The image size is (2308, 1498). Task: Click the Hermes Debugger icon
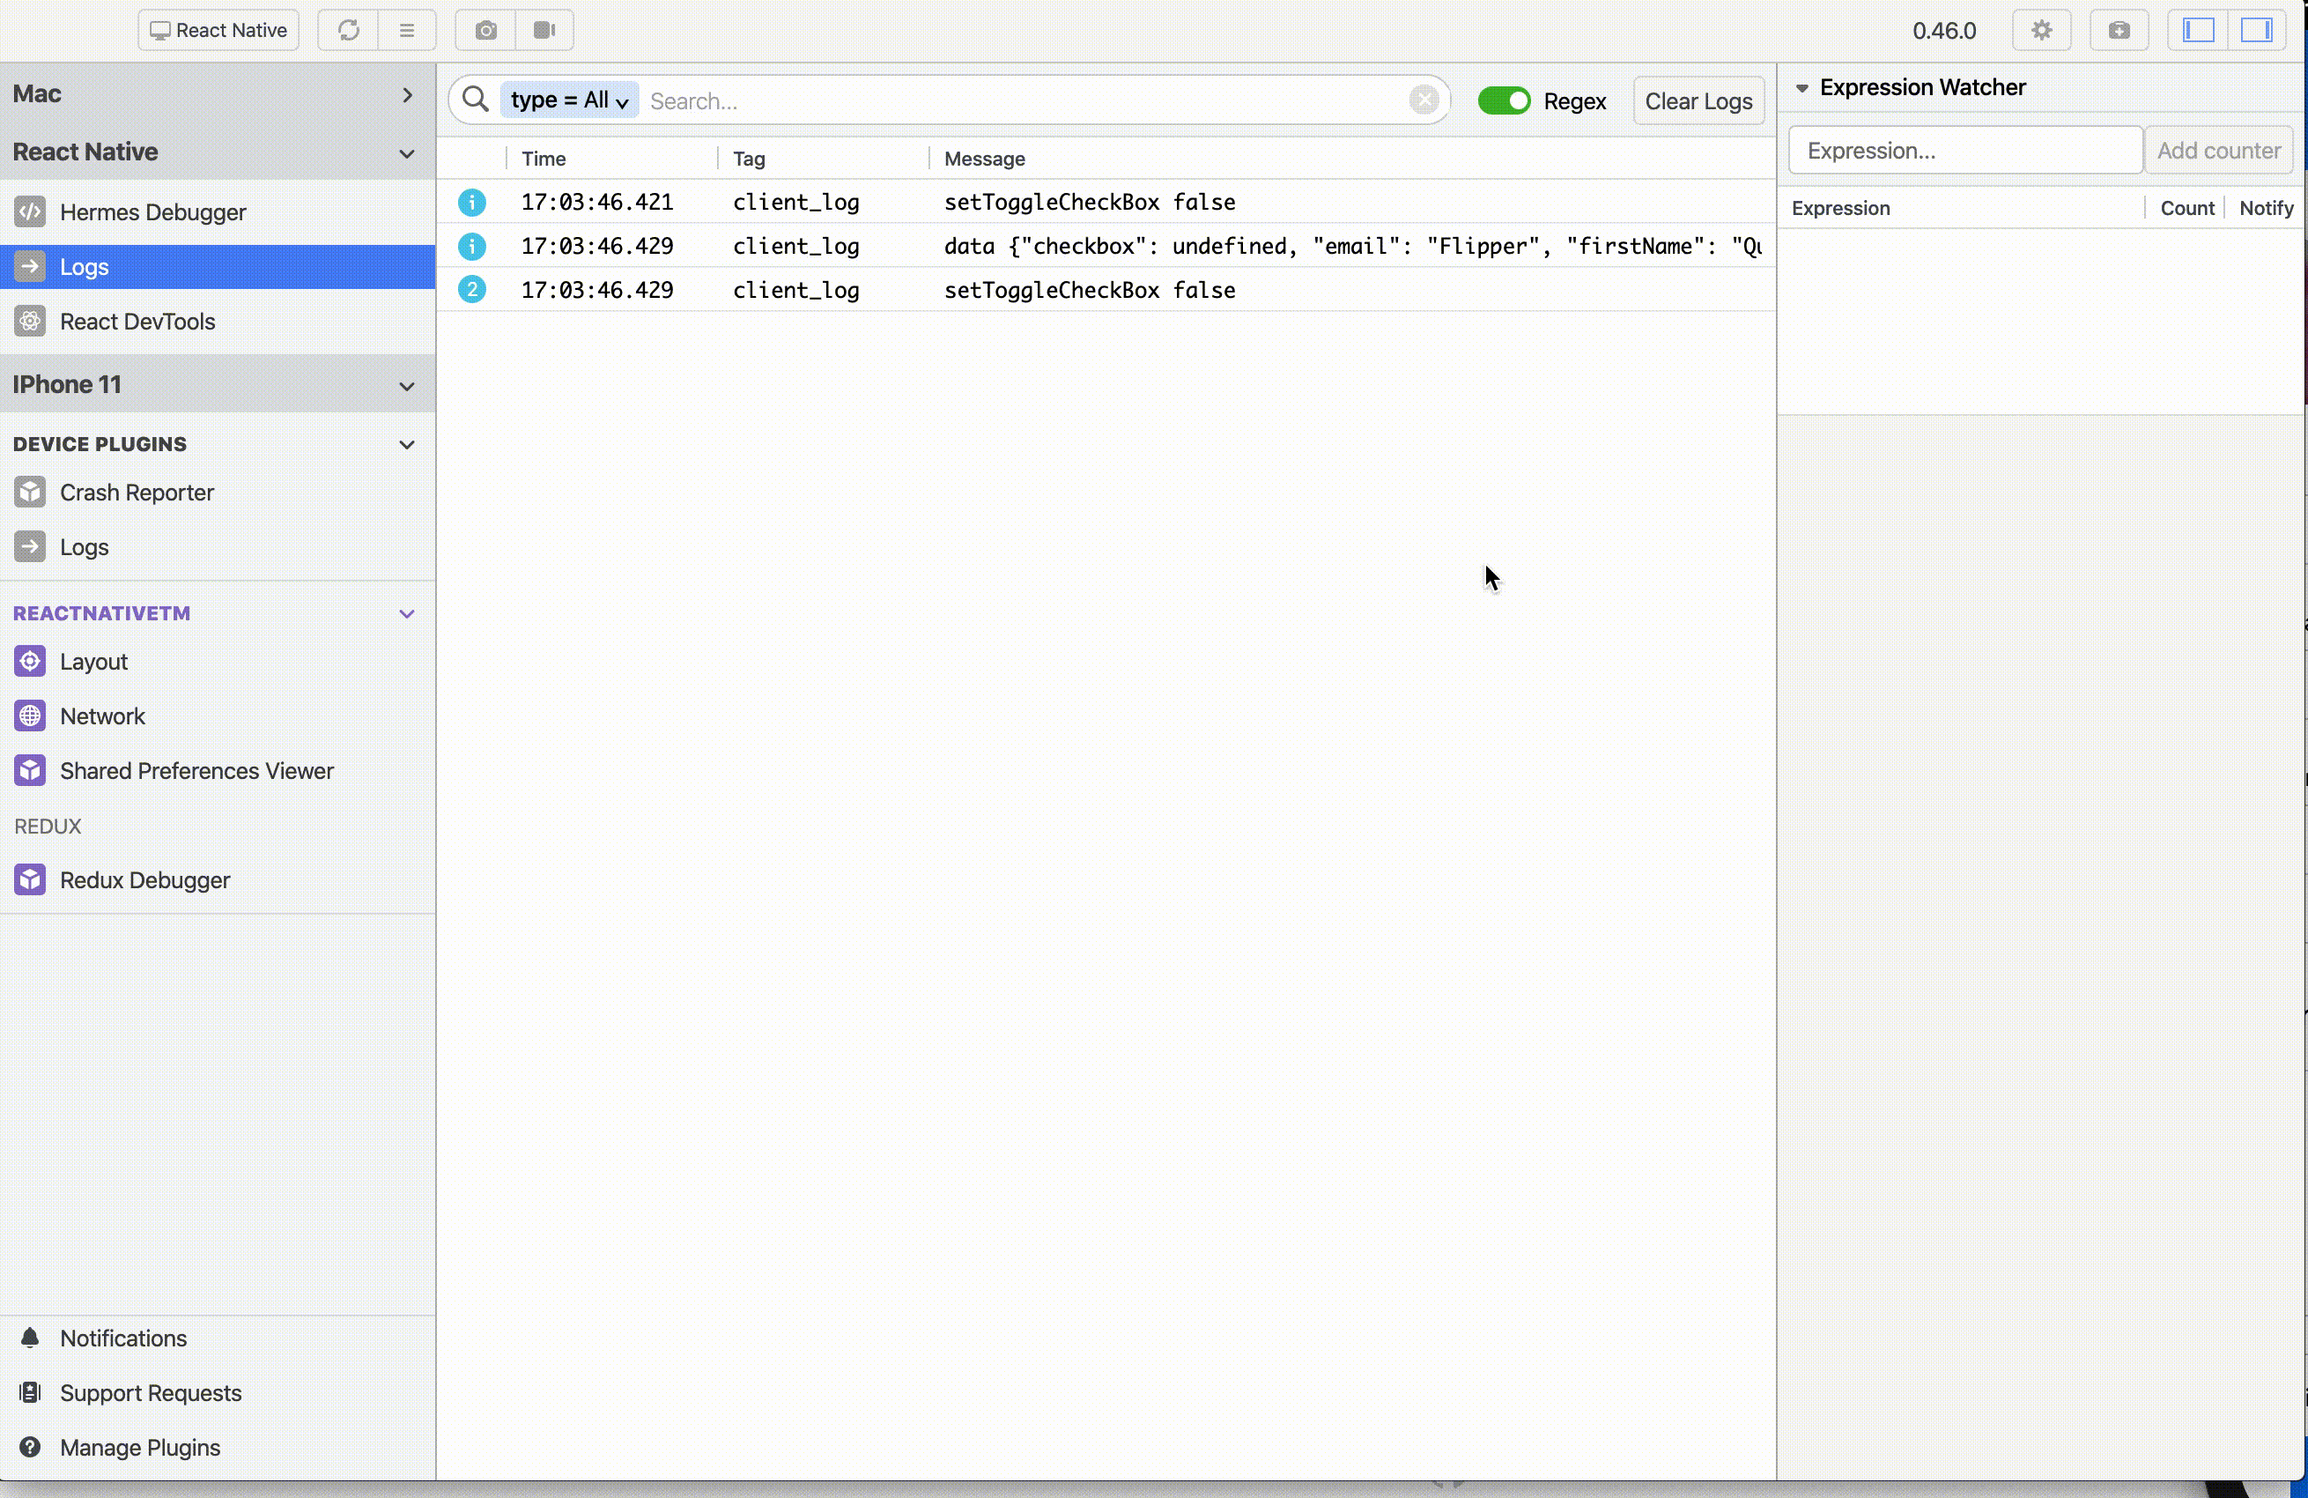[30, 211]
